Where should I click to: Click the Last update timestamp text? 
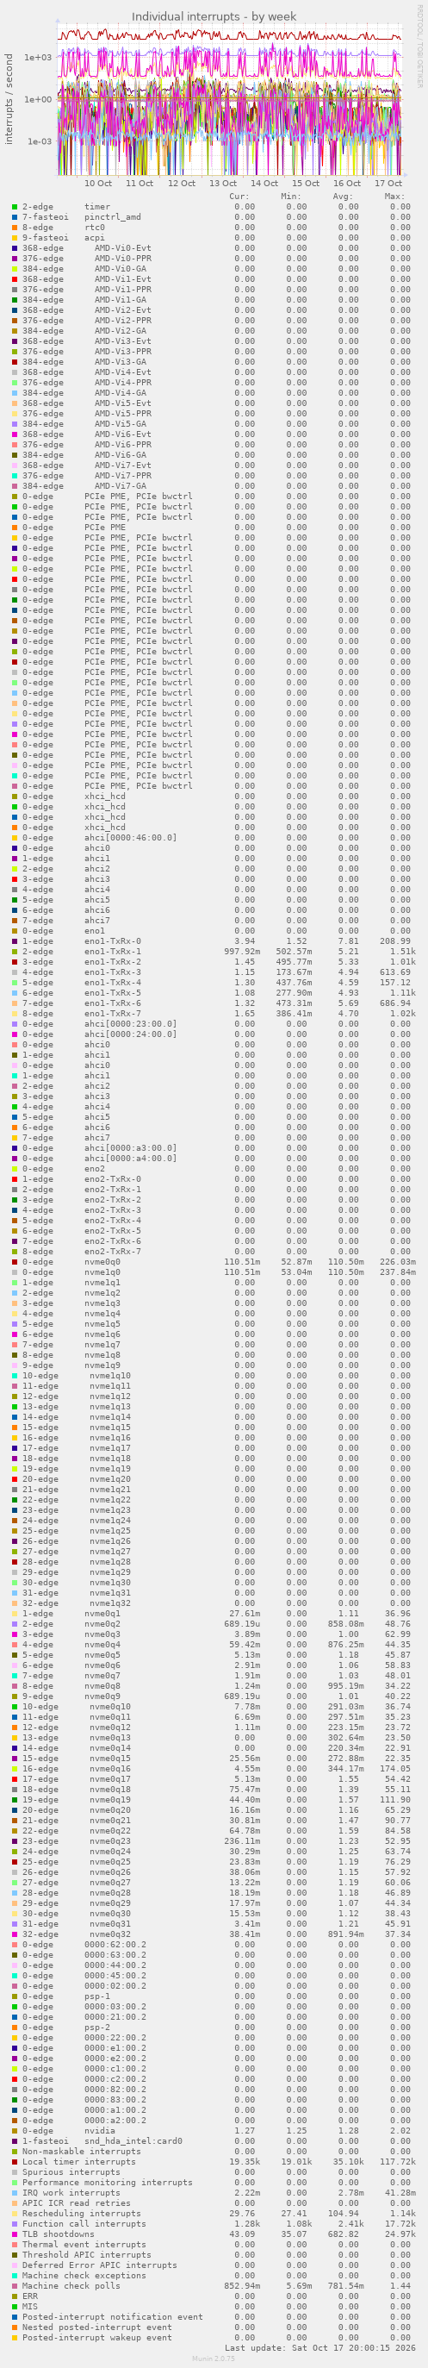tap(319, 2348)
